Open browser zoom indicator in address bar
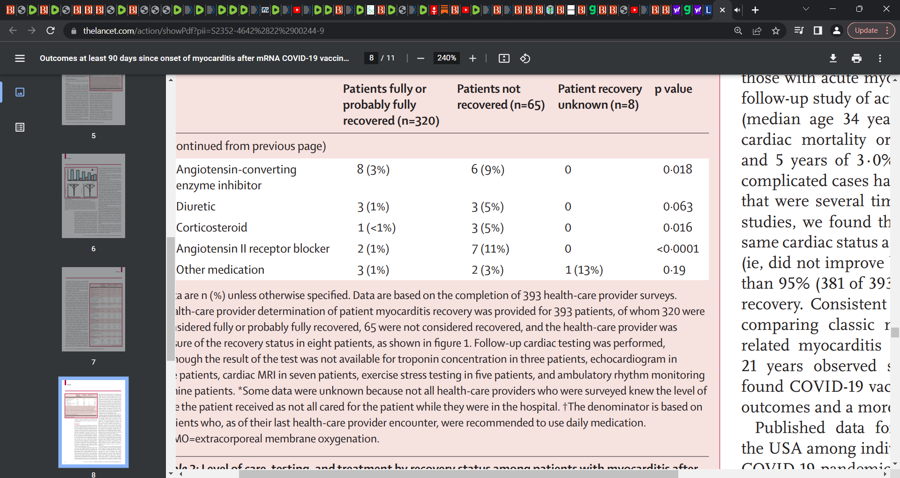The height and width of the screenshot is (478, 900). (x=738, y=30)
